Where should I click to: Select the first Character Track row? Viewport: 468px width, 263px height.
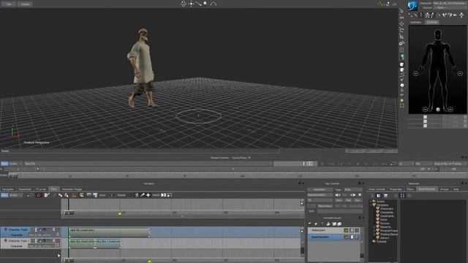[31, 232]
